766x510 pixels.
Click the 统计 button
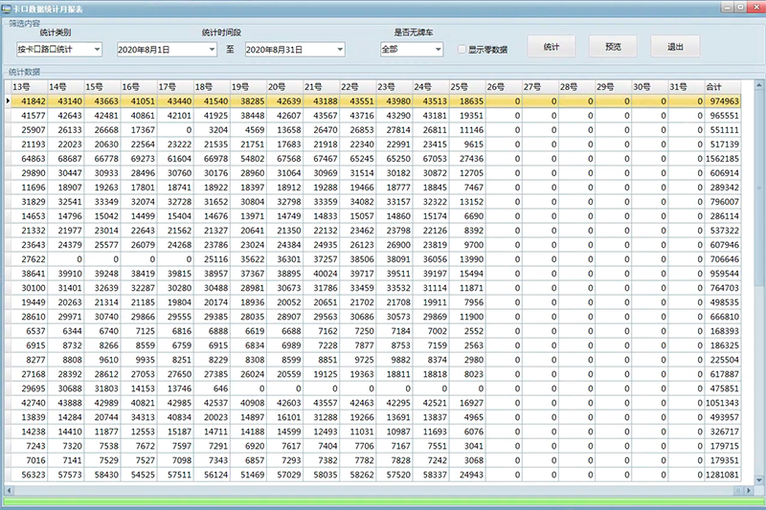pyautogui.click(x=551, y=46)
